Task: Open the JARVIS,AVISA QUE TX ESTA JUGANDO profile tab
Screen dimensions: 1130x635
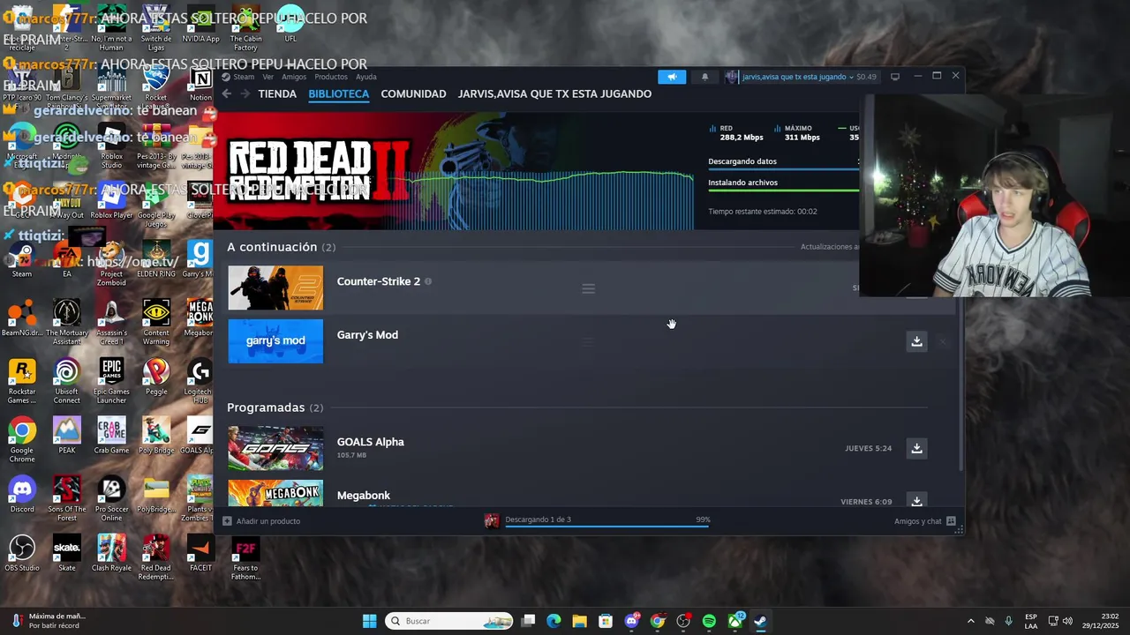Action: click(x=554, y=93)
